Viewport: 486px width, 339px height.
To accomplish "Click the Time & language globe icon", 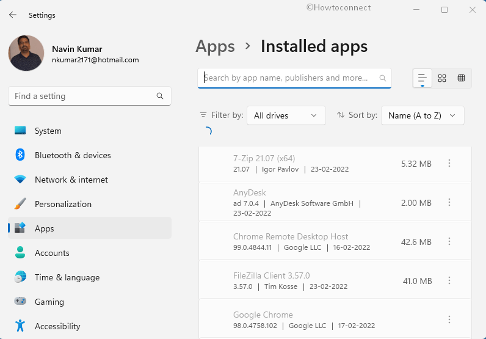I will pos(20,277).
